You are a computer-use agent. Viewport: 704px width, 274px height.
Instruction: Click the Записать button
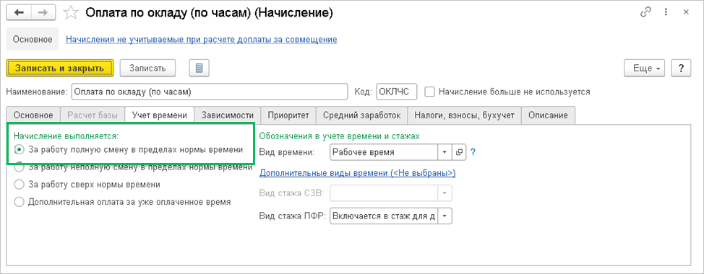pyautogui.click(x=147, y=68)
